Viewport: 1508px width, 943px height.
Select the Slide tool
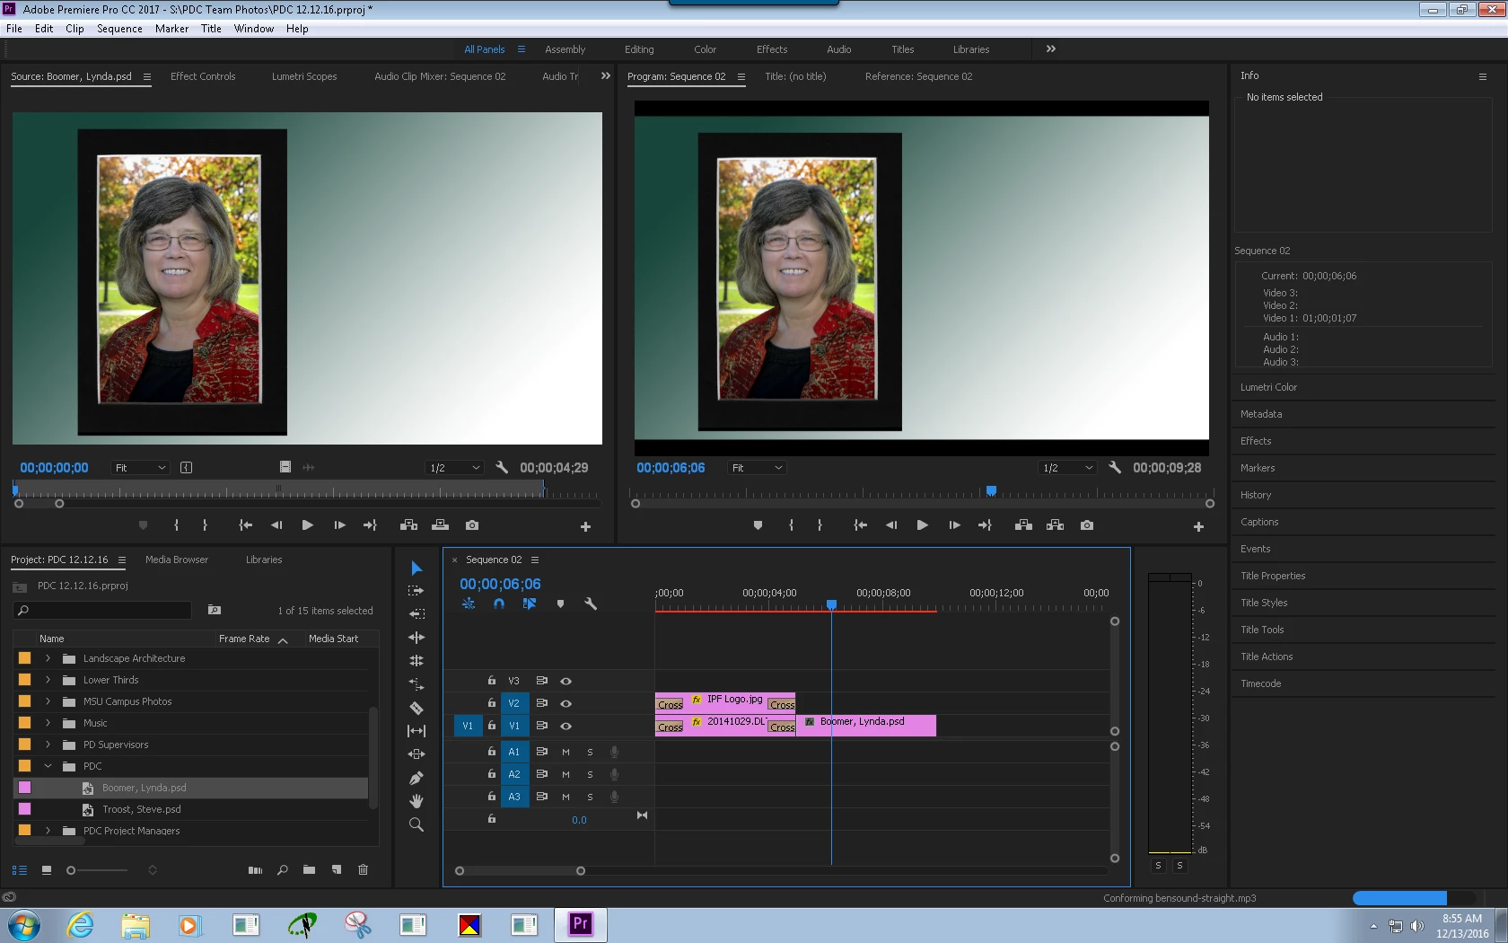(x=416, y=754)
